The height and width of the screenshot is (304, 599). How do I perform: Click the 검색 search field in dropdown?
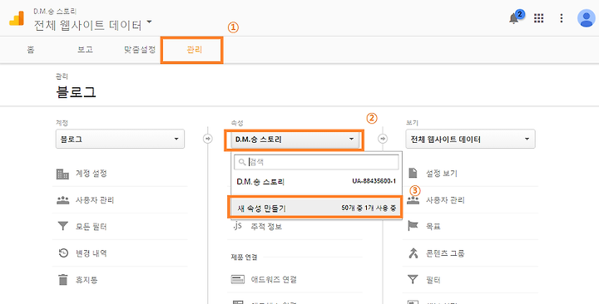point(316,162)
